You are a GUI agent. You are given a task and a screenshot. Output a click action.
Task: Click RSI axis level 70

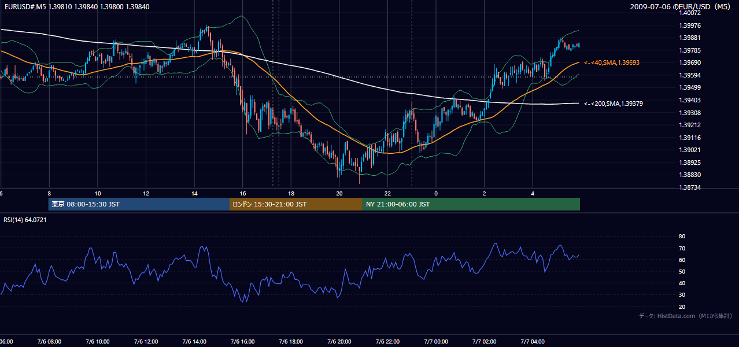click(x=682, y=248)
